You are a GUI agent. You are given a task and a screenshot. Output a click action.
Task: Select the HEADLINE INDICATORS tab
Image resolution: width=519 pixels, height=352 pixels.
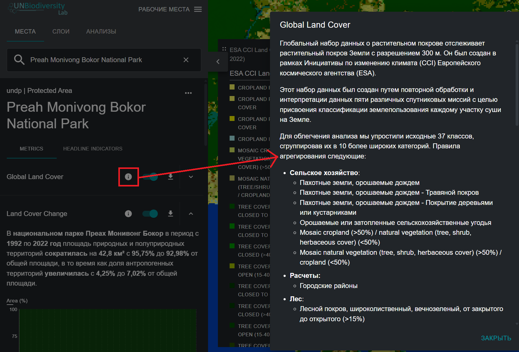93,149
